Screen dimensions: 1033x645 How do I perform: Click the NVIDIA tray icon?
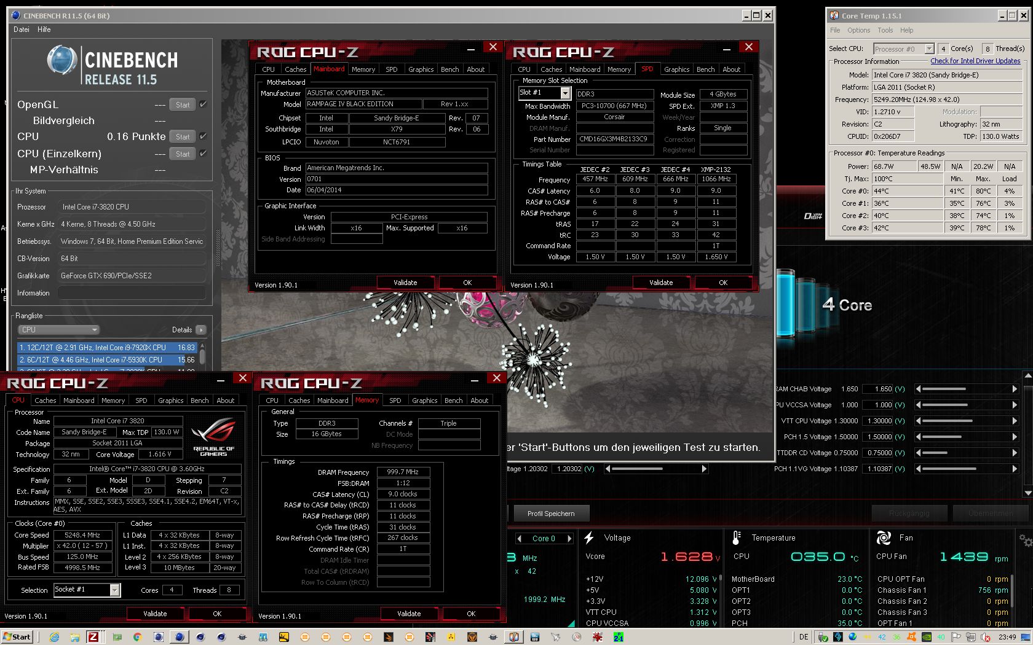[927, 637]
